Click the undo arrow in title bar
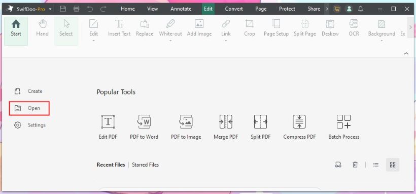This screenshot has width=416, height=194. [90, 9]
